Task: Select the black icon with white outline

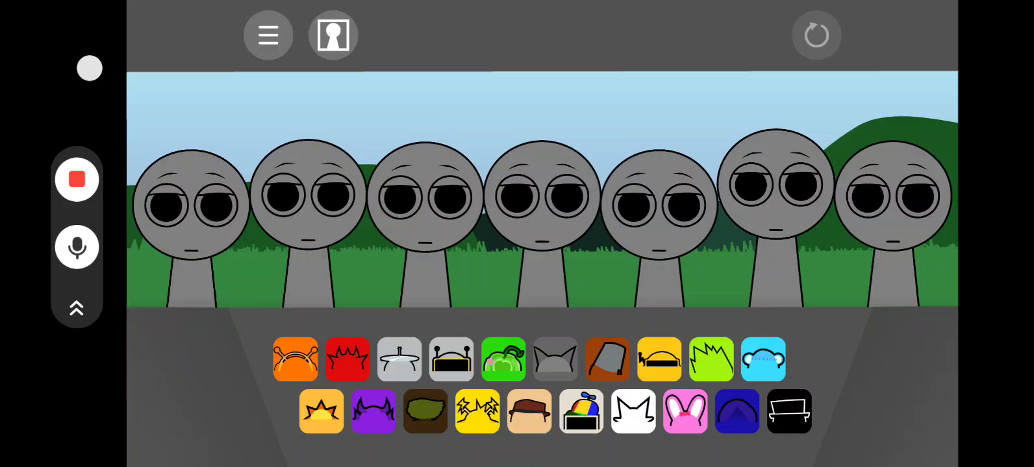Action: 789,411
